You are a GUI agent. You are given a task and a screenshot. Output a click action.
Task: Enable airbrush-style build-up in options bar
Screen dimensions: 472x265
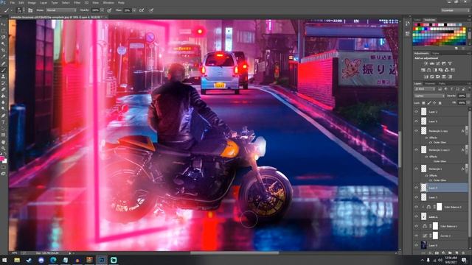[x=142, y=10]
